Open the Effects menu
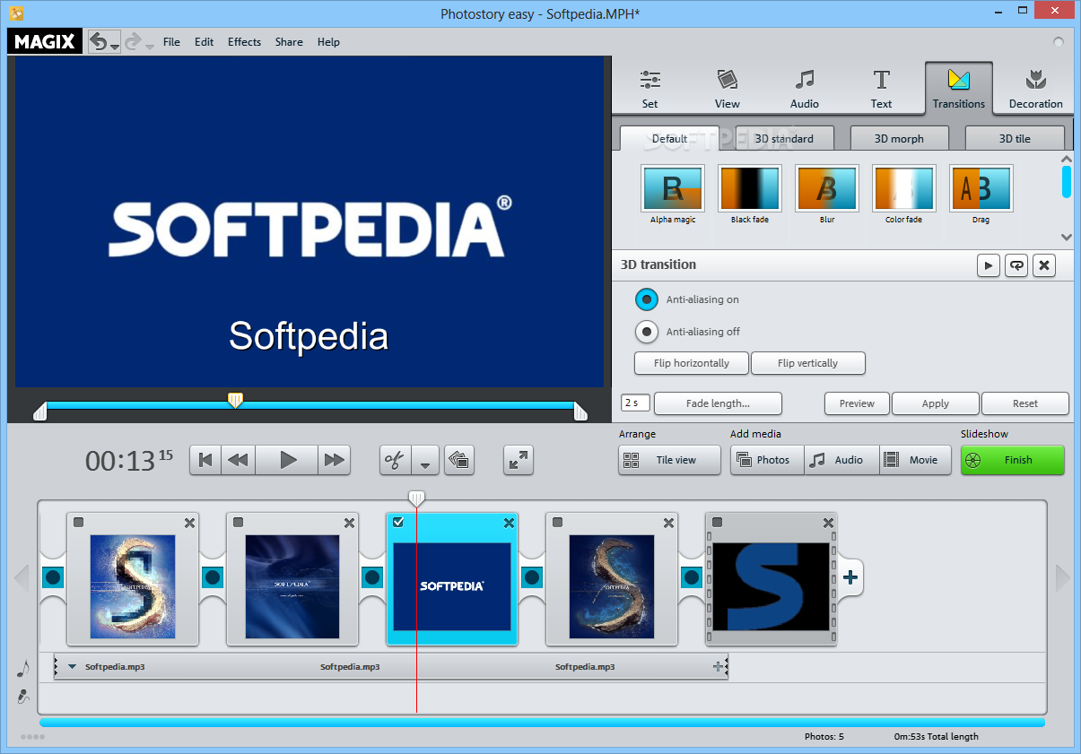This screenshot has height=754, width=1081. pyautogui.click(x=244, y=42)
